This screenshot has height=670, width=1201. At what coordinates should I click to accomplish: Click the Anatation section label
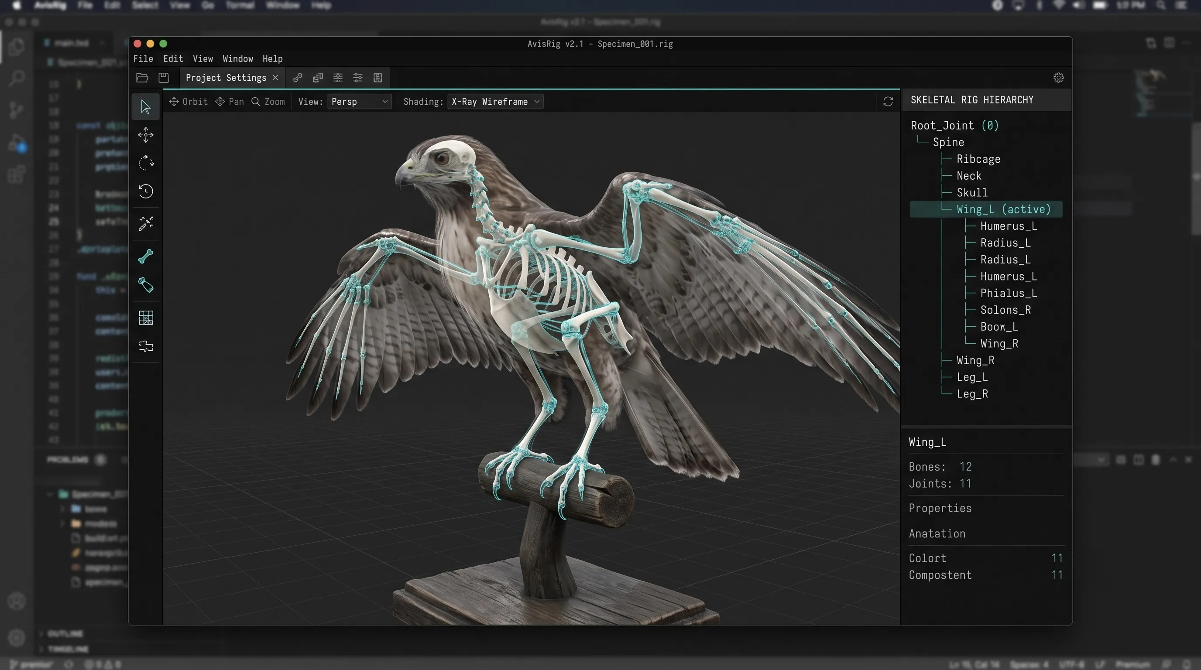click(937, 533)
